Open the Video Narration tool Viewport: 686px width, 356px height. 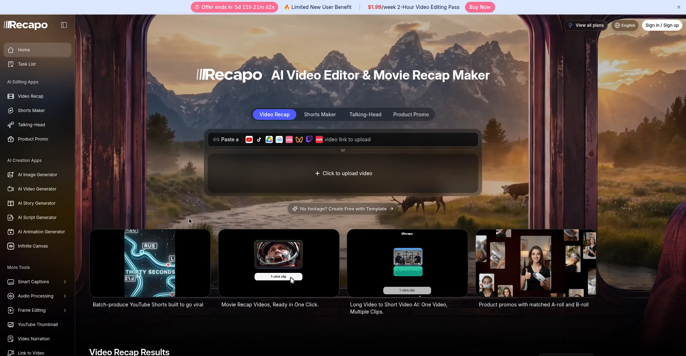tap(38, 339)
